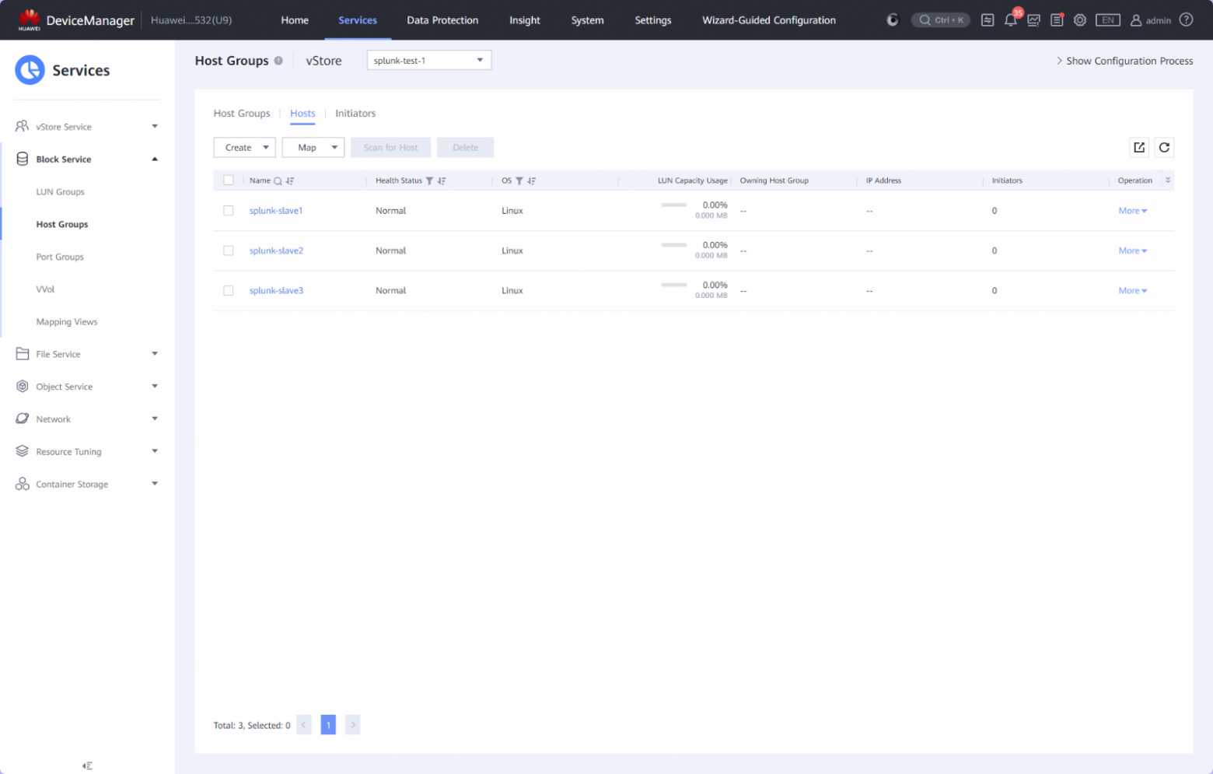Open the Data Protection menu
The width and height of the screenshot is (1213, 774).
442,20
